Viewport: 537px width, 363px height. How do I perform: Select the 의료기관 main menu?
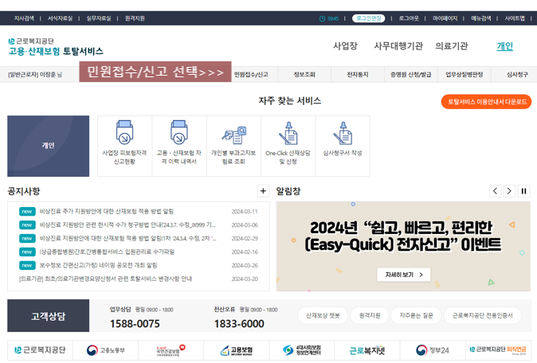coord(452,46)
